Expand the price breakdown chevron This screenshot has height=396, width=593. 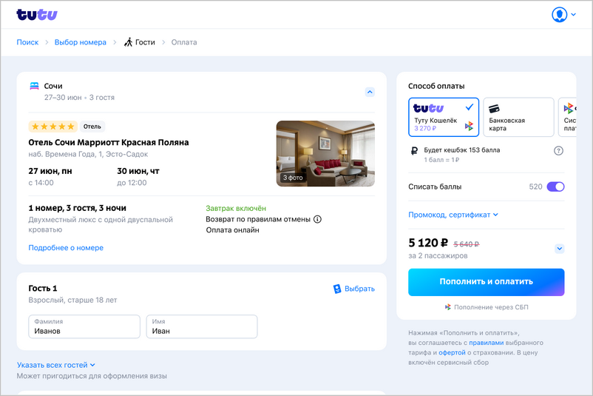tap(560, 249)
